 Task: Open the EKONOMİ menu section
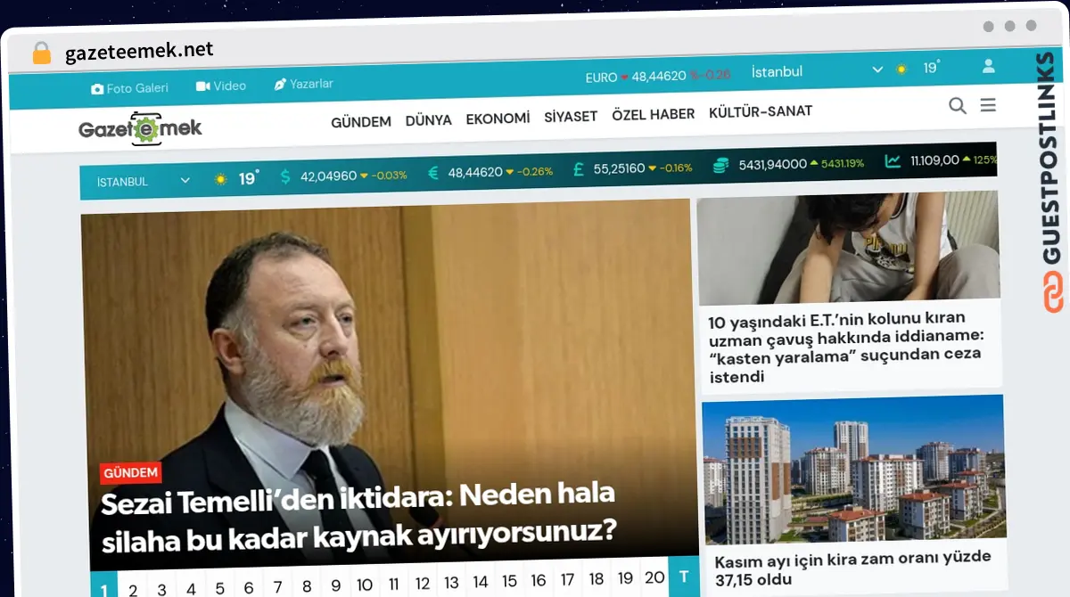tap(498, 118)
